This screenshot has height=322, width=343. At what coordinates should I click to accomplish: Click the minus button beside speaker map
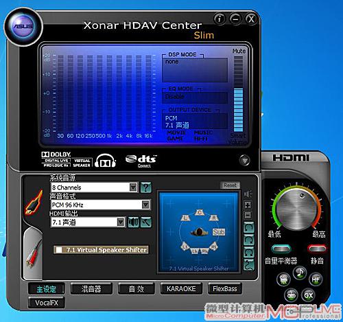(x=248, y=215)
